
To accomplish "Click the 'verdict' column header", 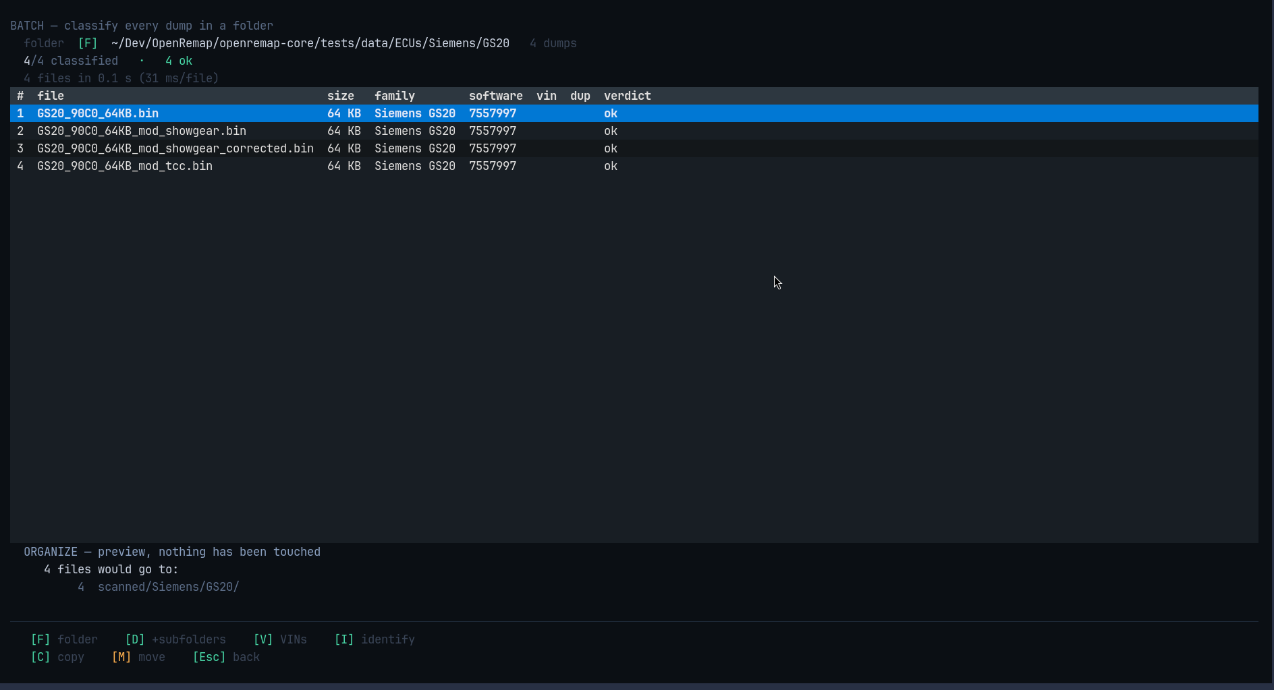I will 628,96.
